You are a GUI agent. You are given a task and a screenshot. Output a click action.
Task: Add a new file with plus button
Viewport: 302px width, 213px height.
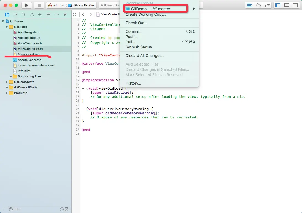[x=4, y=209]
